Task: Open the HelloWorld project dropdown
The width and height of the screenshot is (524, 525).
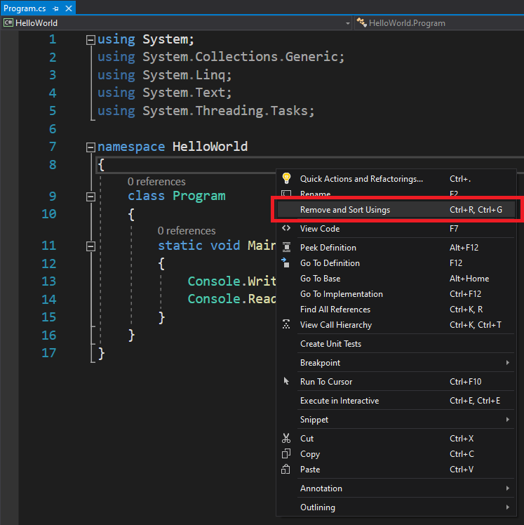Action: click(x=347, y=23)
